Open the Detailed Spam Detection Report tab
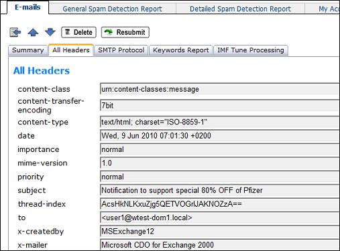340x251 pixels. pyautogui.click(x=240, y=9)
